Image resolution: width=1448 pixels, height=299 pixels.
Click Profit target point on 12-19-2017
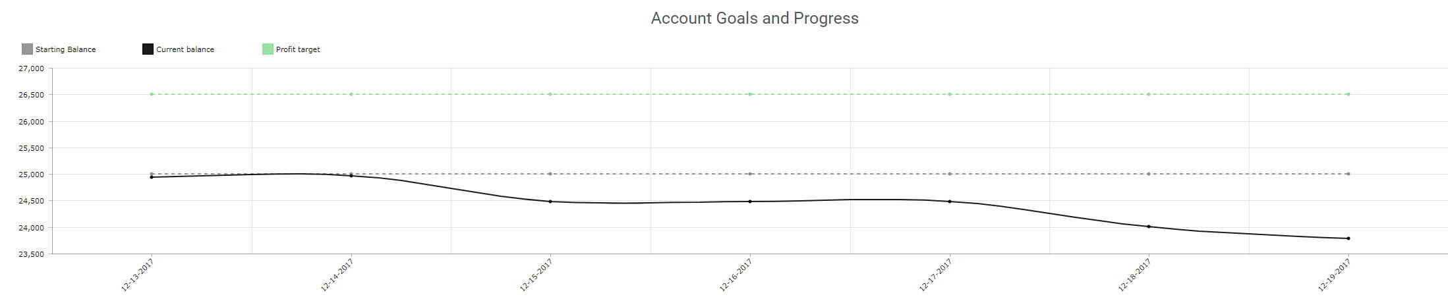click(x=1348, y=94)
